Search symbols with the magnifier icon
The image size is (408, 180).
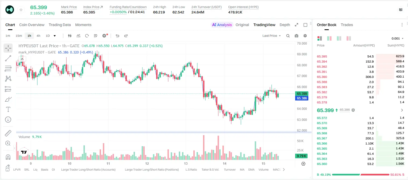[288, 36]
